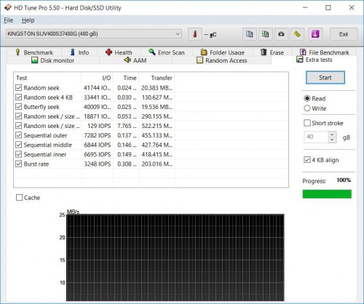Click the camera save screenshot icon
The height and width of the screenshot is (304, 364).
coord(281,34)
